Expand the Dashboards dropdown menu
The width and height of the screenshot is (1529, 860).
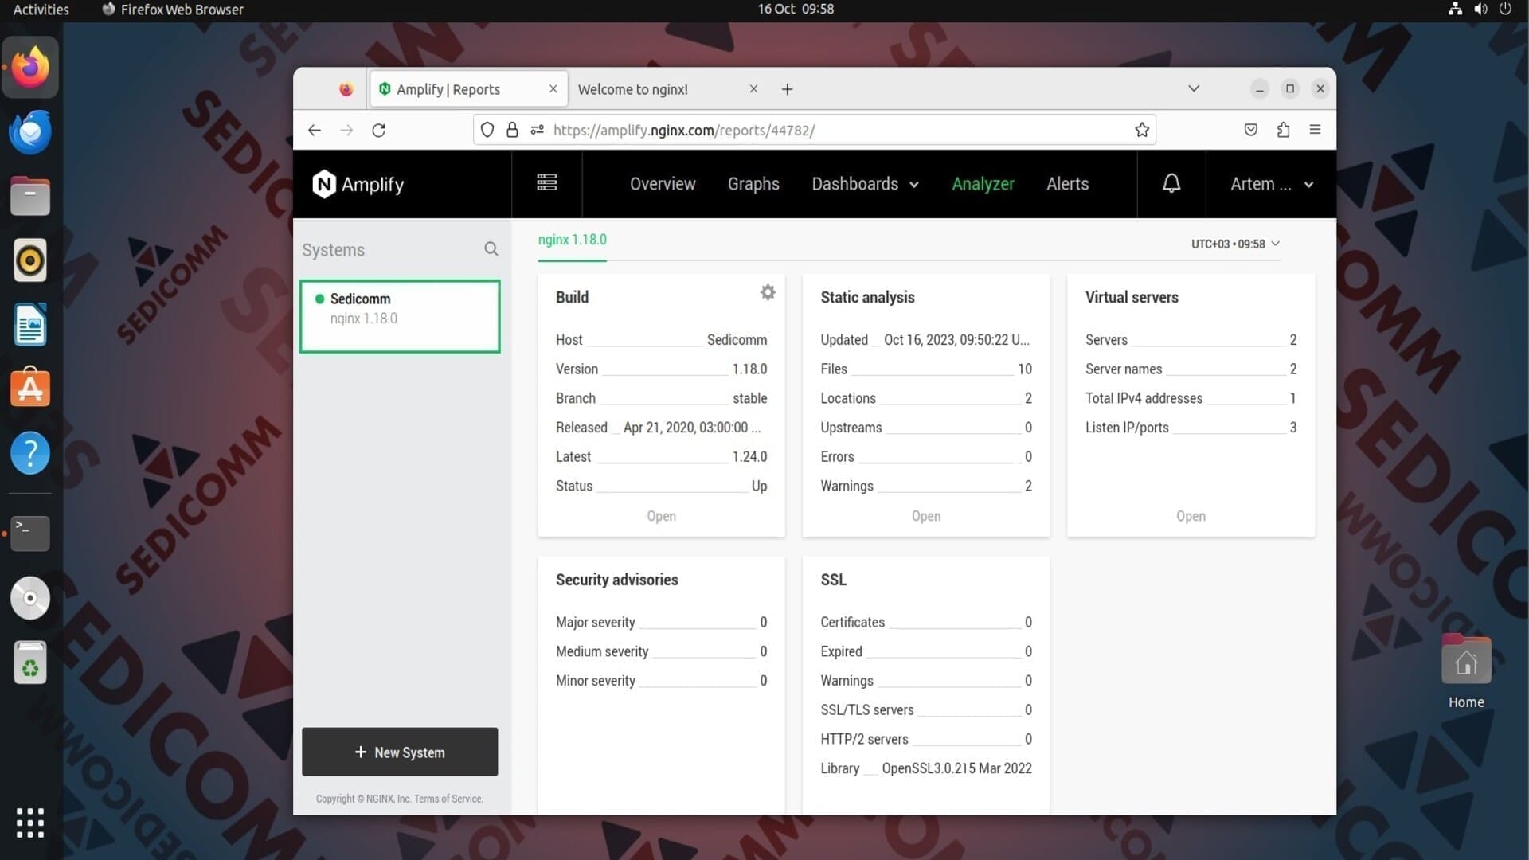865,184
